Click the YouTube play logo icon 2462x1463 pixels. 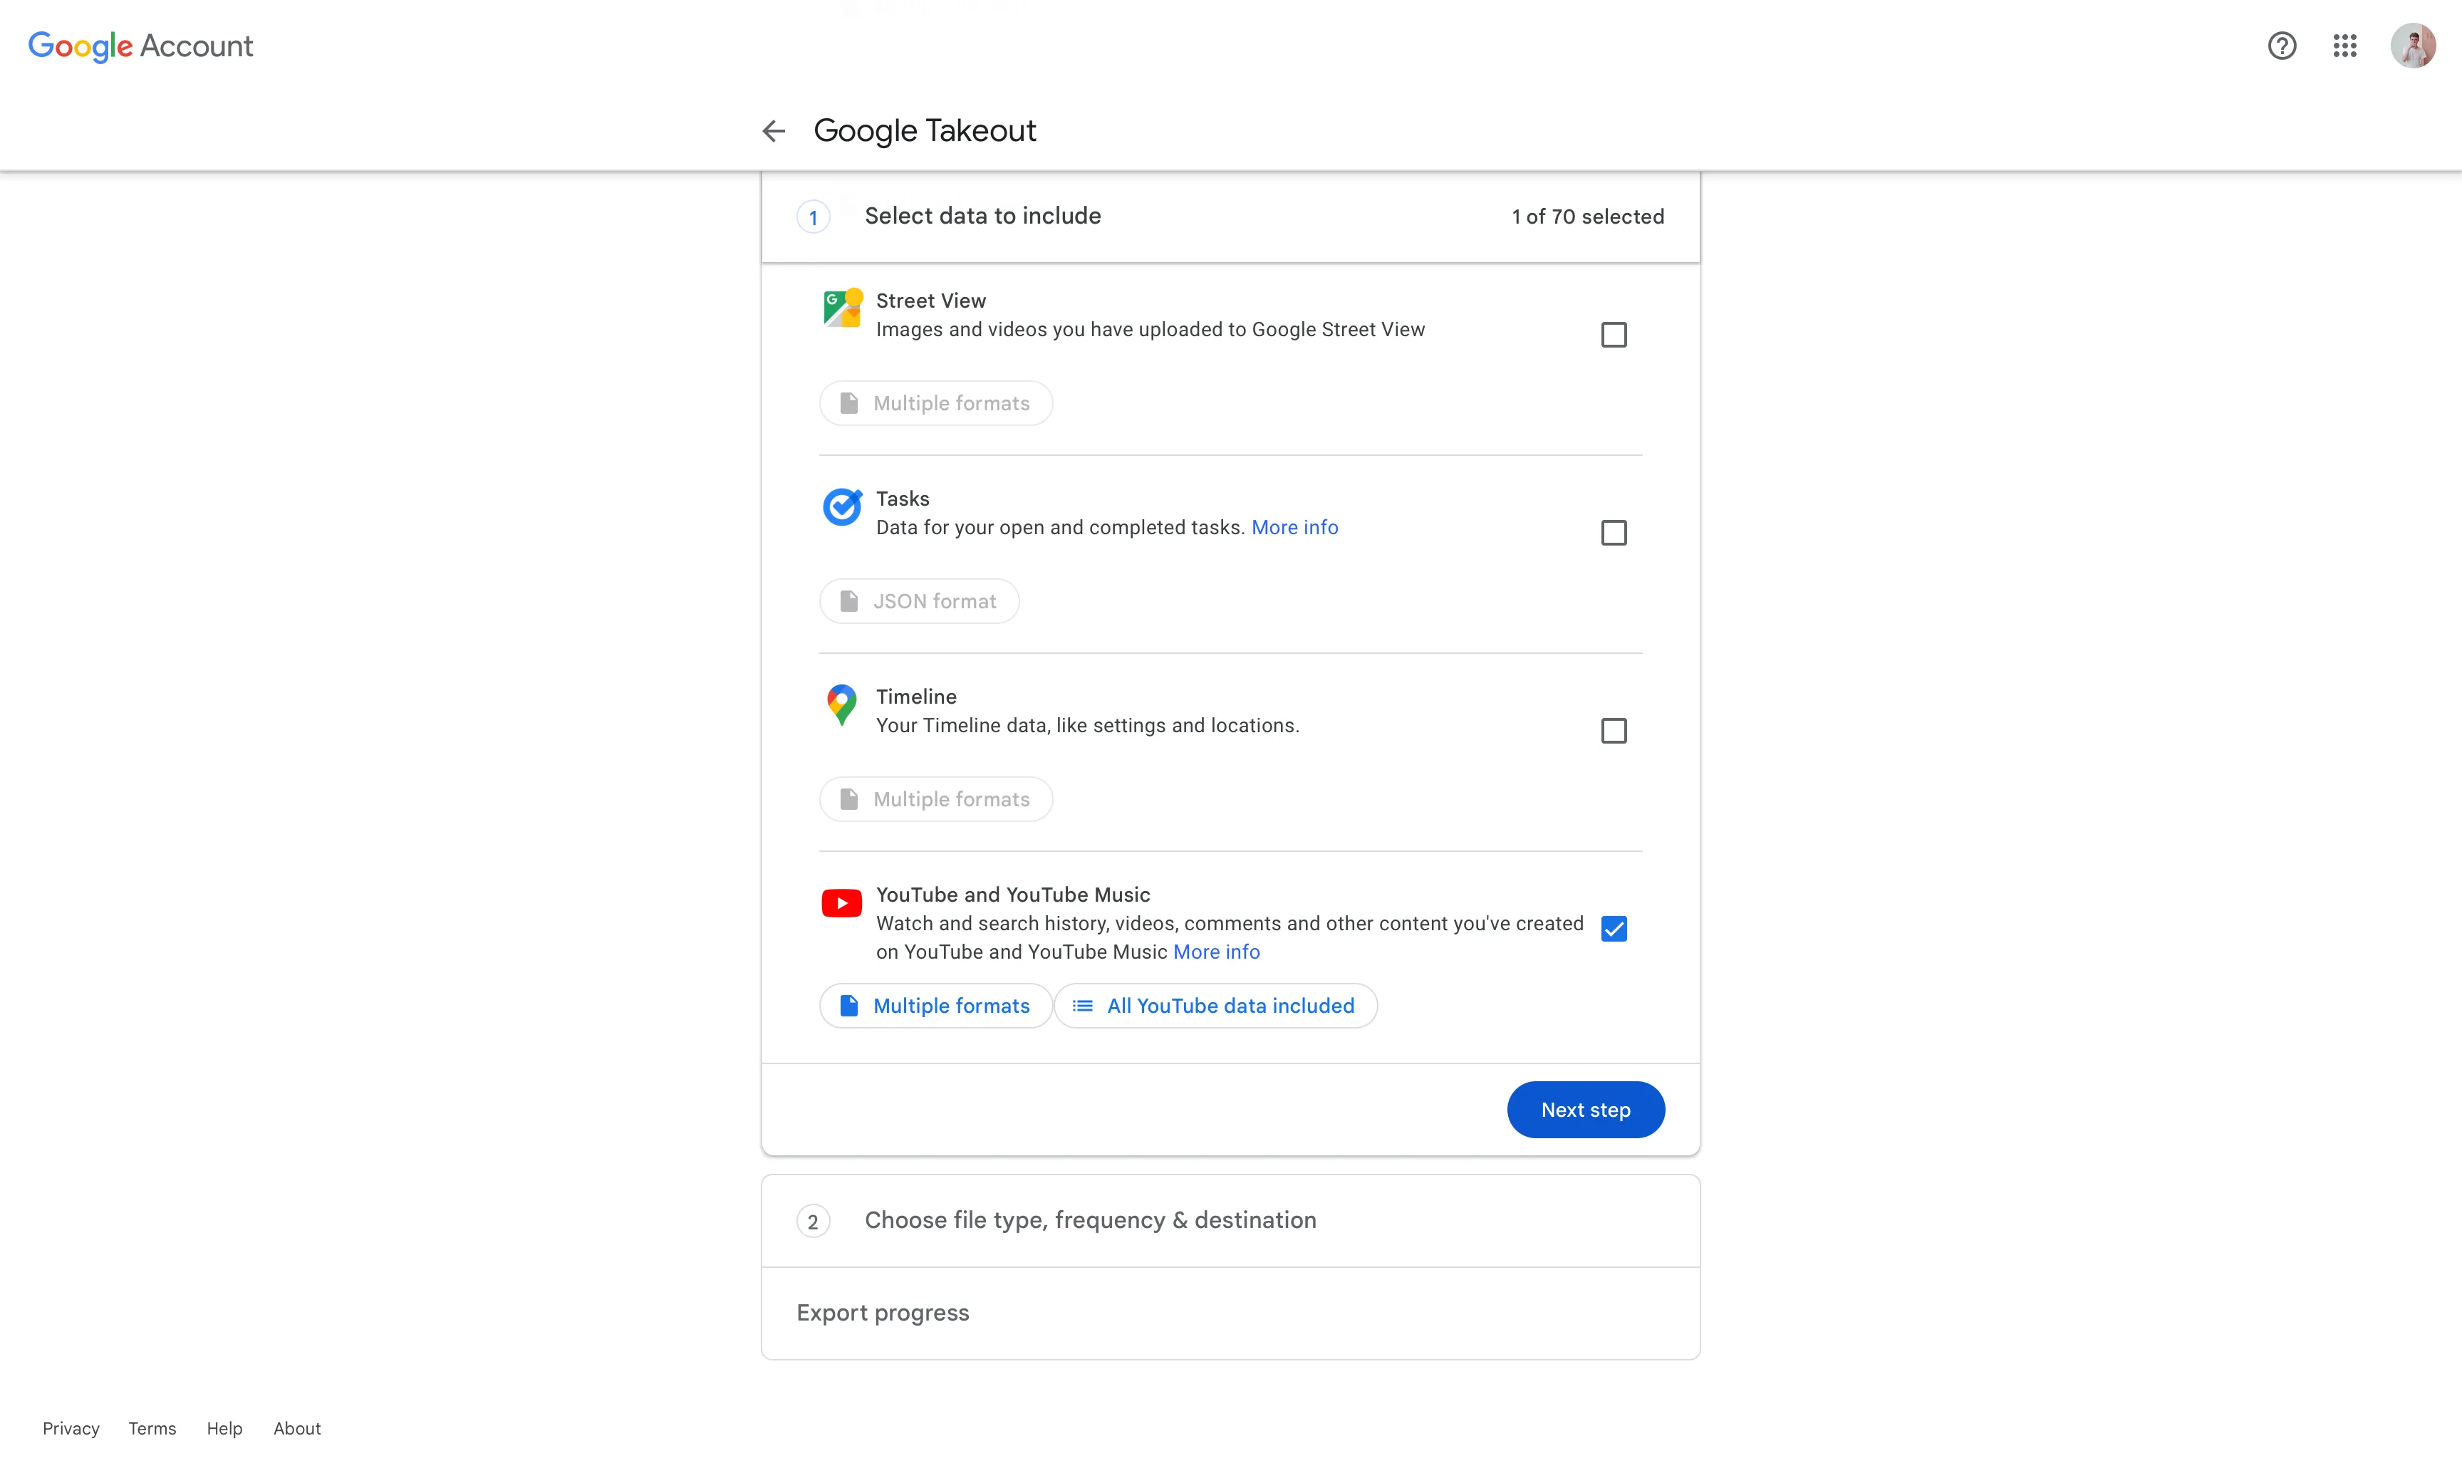pos(842,903)
